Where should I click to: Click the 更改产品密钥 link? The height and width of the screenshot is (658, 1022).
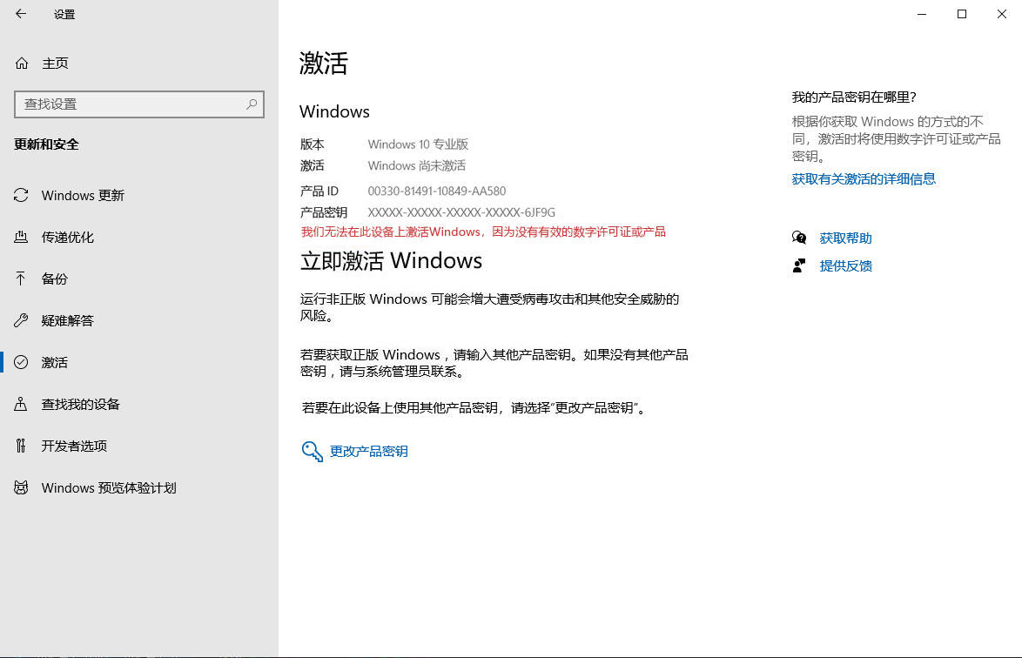click(369, 451)
